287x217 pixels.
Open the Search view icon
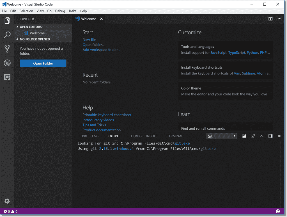7,35
